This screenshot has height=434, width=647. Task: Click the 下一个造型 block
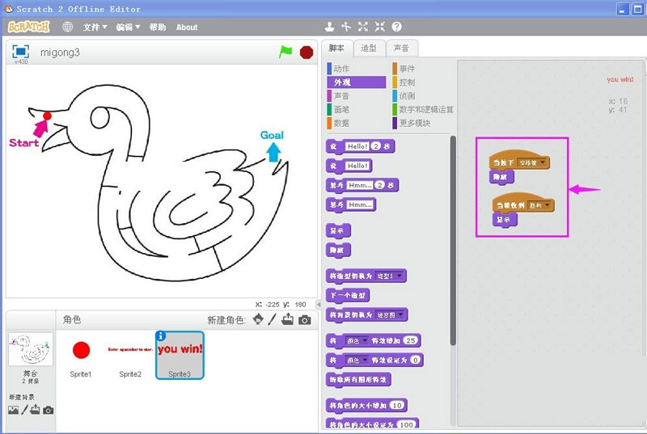coord(348,296)
